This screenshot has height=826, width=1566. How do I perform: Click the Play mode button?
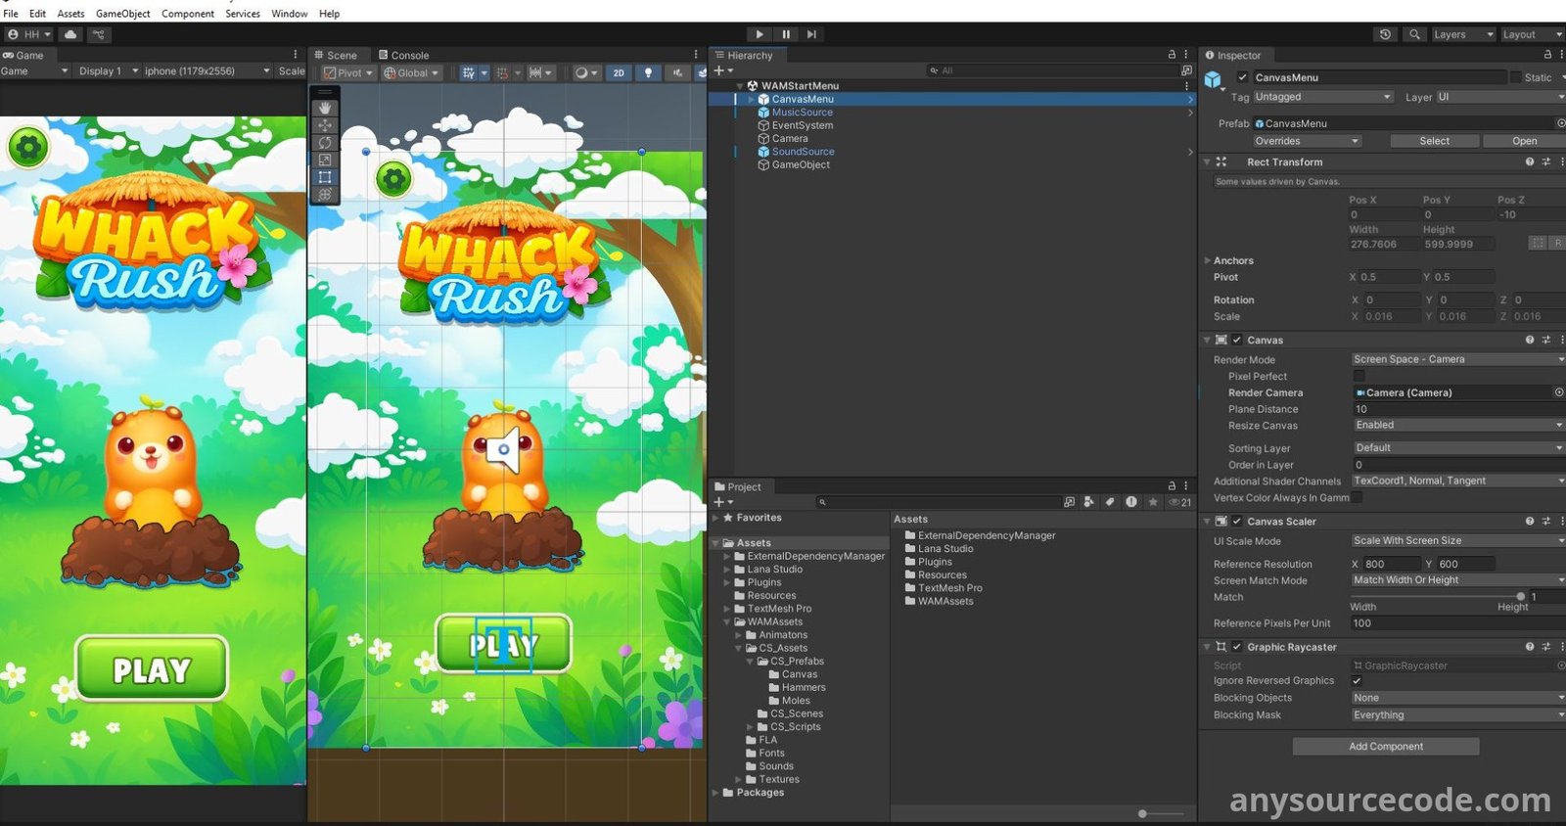click(x=760, y=34)
